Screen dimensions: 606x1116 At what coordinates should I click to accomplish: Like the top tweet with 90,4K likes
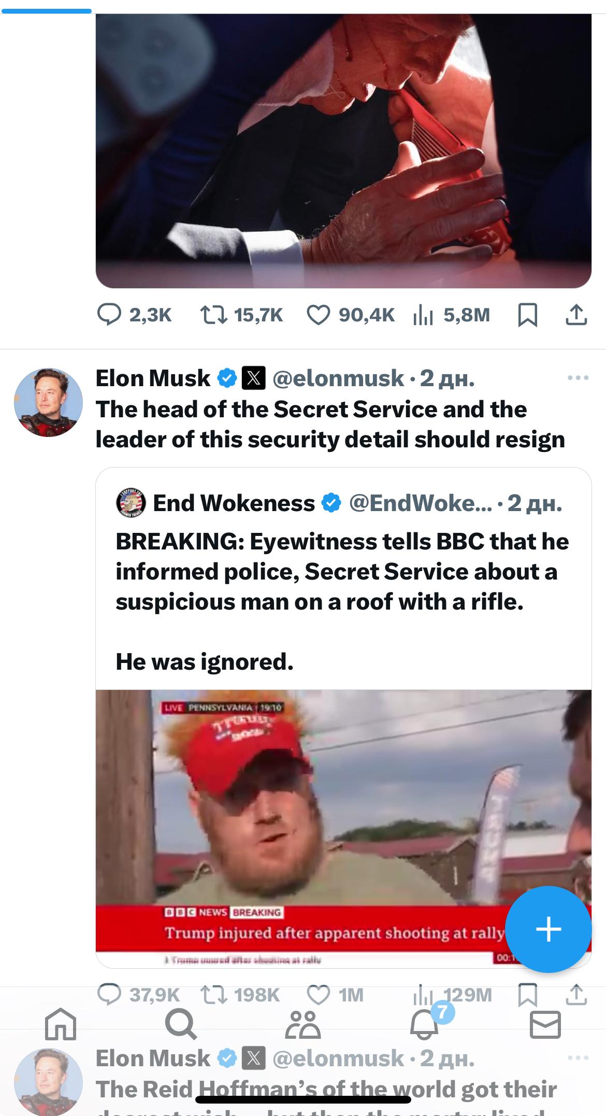coord(318,315)
